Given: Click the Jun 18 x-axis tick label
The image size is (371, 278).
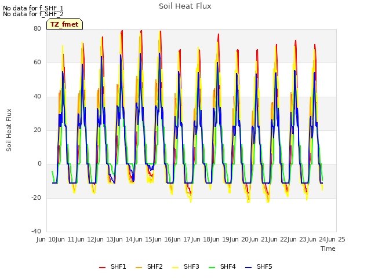Looking at the screenshot, I should point(201,239).
